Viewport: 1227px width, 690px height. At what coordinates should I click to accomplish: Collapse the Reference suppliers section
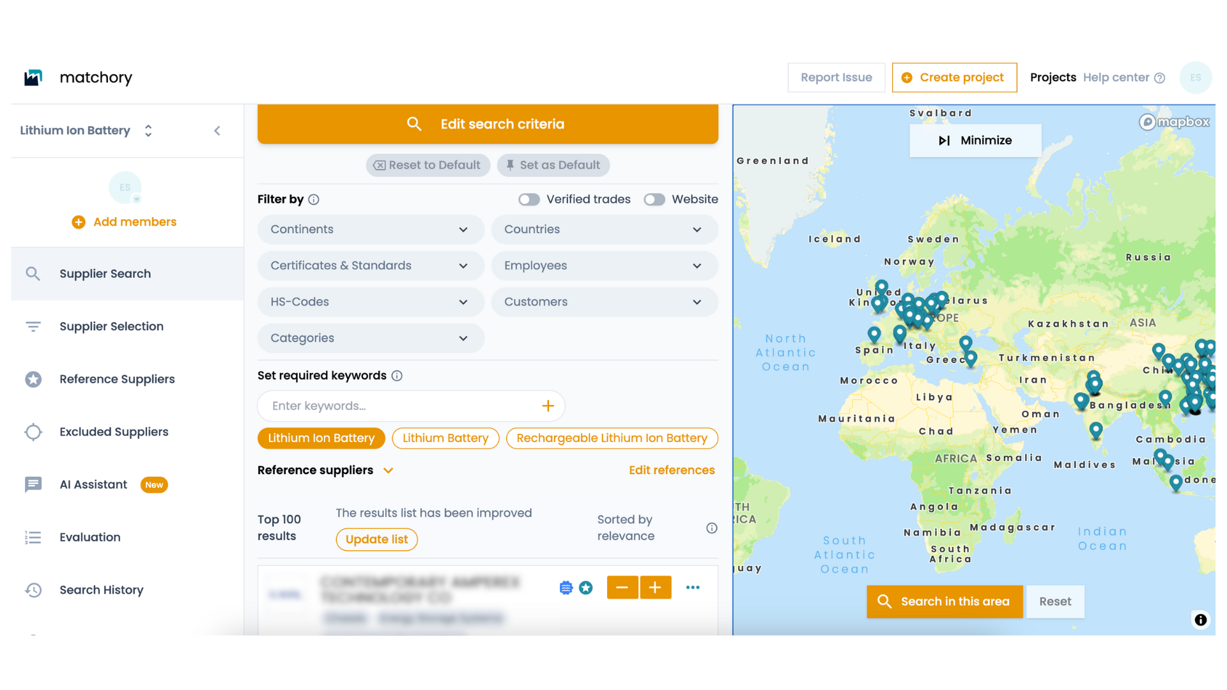[x=389, y=470]
